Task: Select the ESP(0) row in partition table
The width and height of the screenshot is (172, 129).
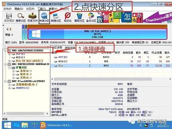Action: (111, 57)
